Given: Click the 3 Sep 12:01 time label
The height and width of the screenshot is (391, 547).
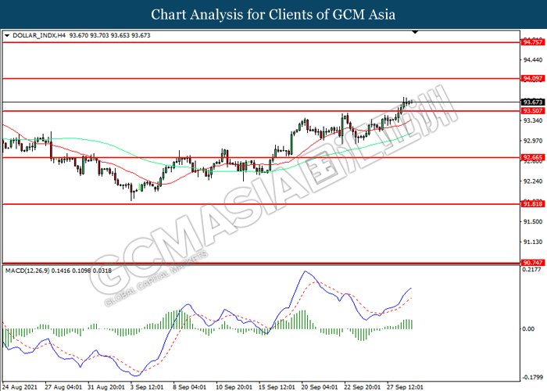Looking at the screenshot, I should pyautogui.click(x=147, y=387).
